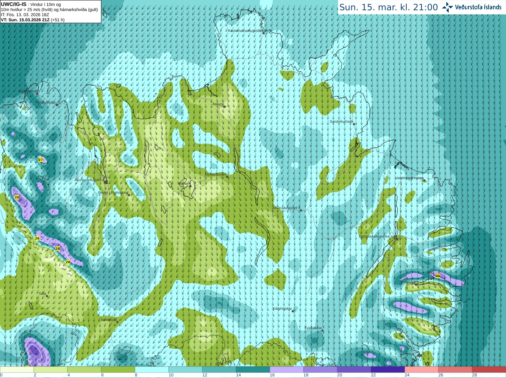Pick the 14–16 m/s dark teal swatch
506x378 pixels.
(x=253, y=370)
